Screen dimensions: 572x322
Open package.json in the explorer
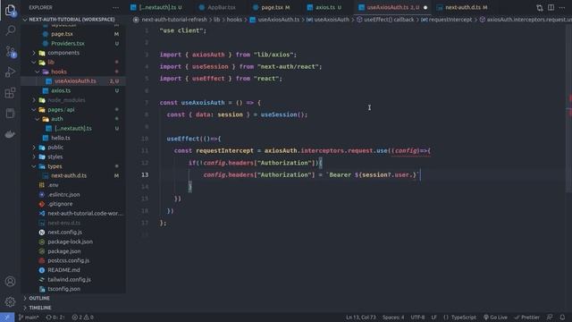[x=73, y=251]
